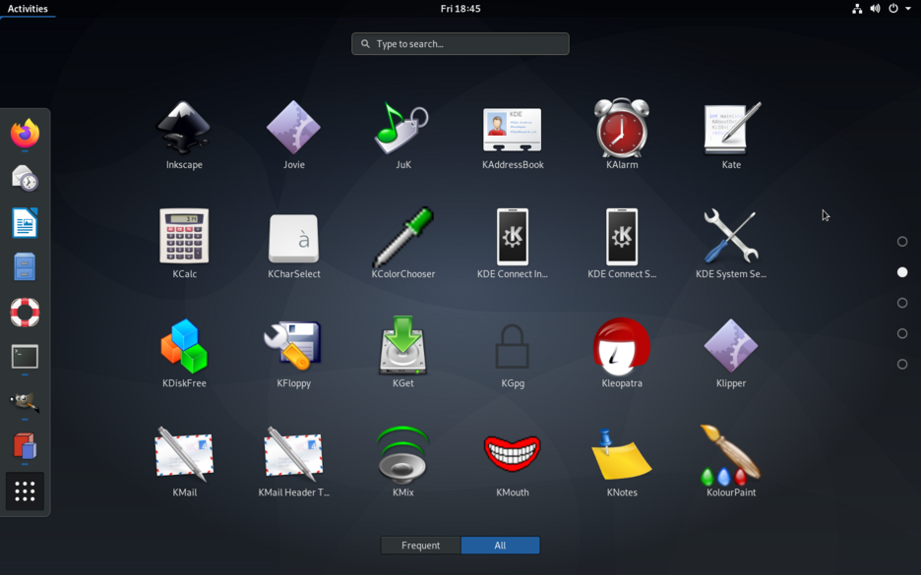The width and height of the screenshot is (921, 575).
Task: Open Firefox from the dock
Action: point(25,134)
